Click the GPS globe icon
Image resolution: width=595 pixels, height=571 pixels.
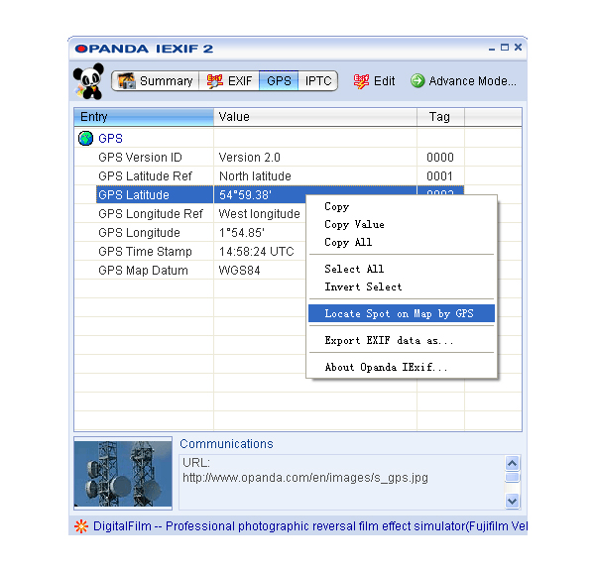click(85, 139)
